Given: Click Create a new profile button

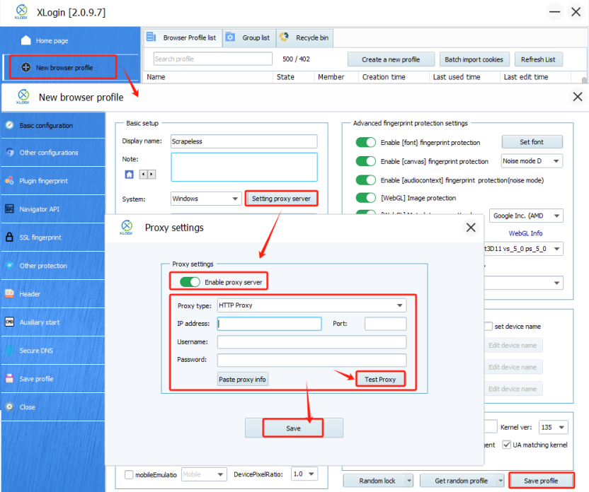Looking at the screenshot, I should point(391,59).
